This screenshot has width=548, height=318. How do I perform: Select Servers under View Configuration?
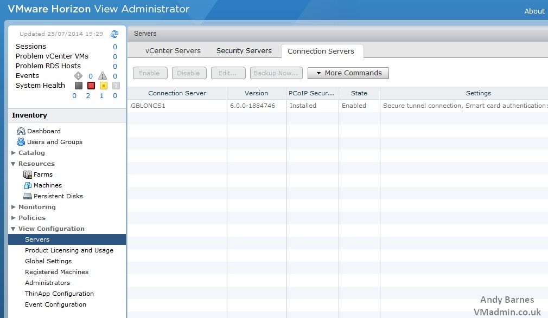click(x=67, y=239)
